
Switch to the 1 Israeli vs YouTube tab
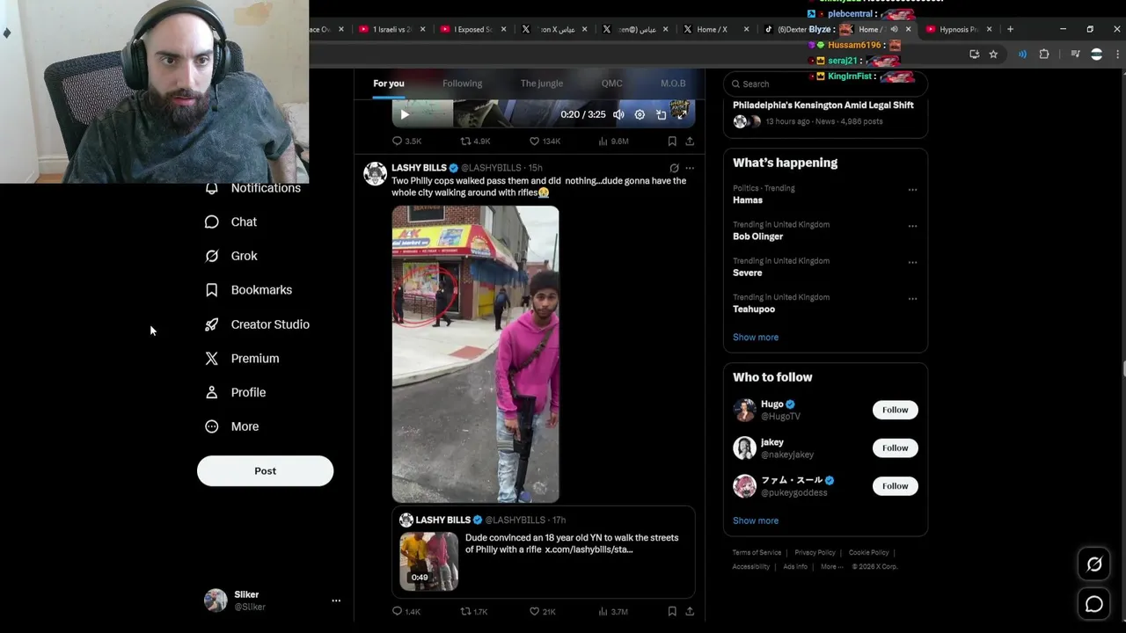[392, 29]
